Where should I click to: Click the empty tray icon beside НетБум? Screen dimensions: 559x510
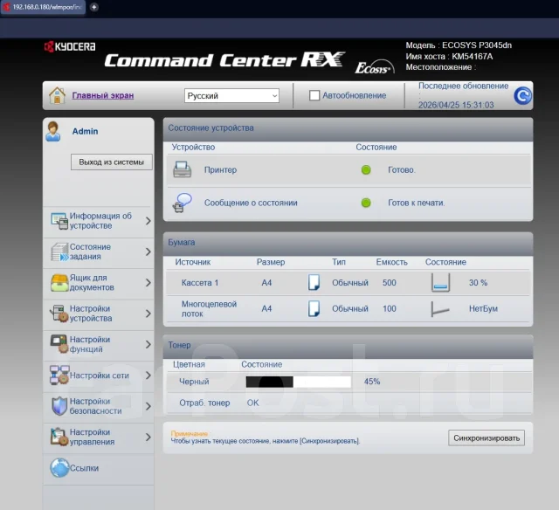tap(439, 309)
